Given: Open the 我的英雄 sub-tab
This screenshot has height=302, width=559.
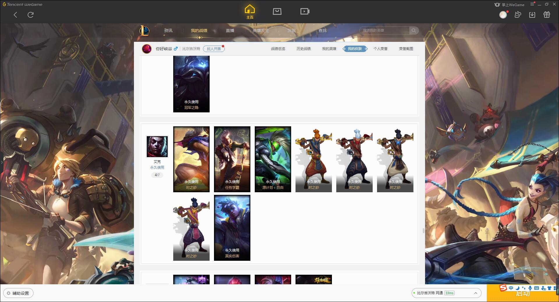Looking at the screenshot, I should click(329, 49).
